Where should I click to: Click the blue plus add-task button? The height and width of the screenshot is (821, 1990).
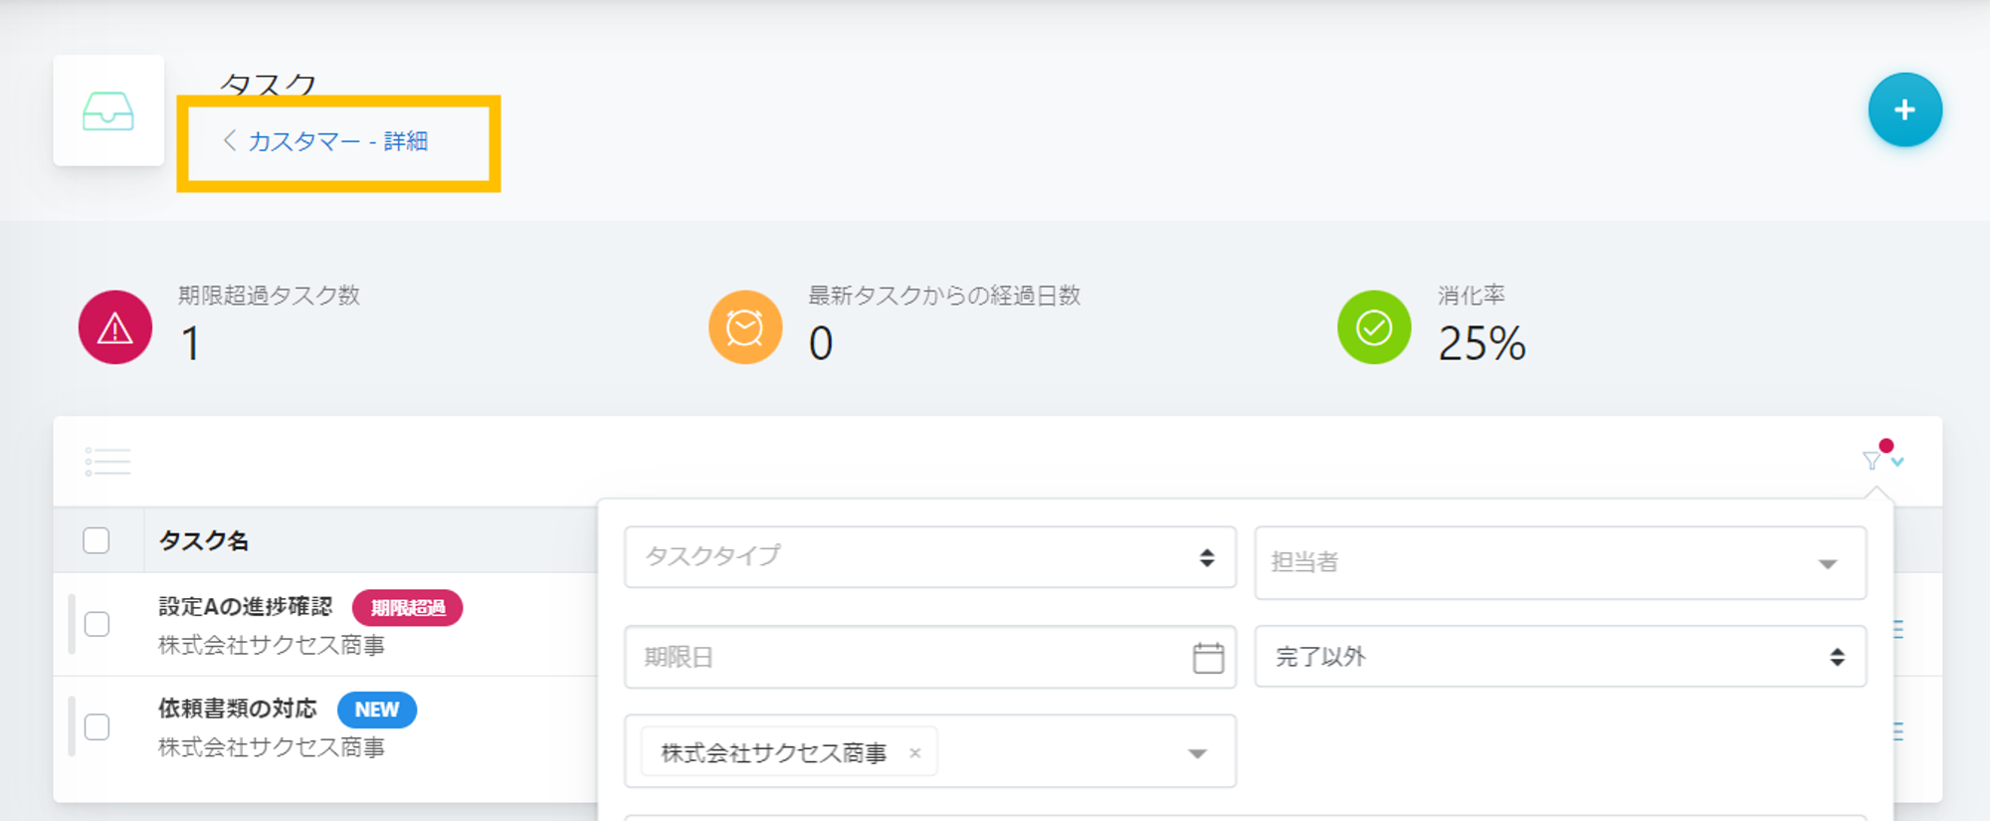tap(1904, 109)
